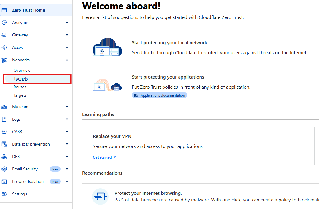The image size is (319, 209).
Task: Click the Analytics pie chart icon
Action: pos(4,23)
